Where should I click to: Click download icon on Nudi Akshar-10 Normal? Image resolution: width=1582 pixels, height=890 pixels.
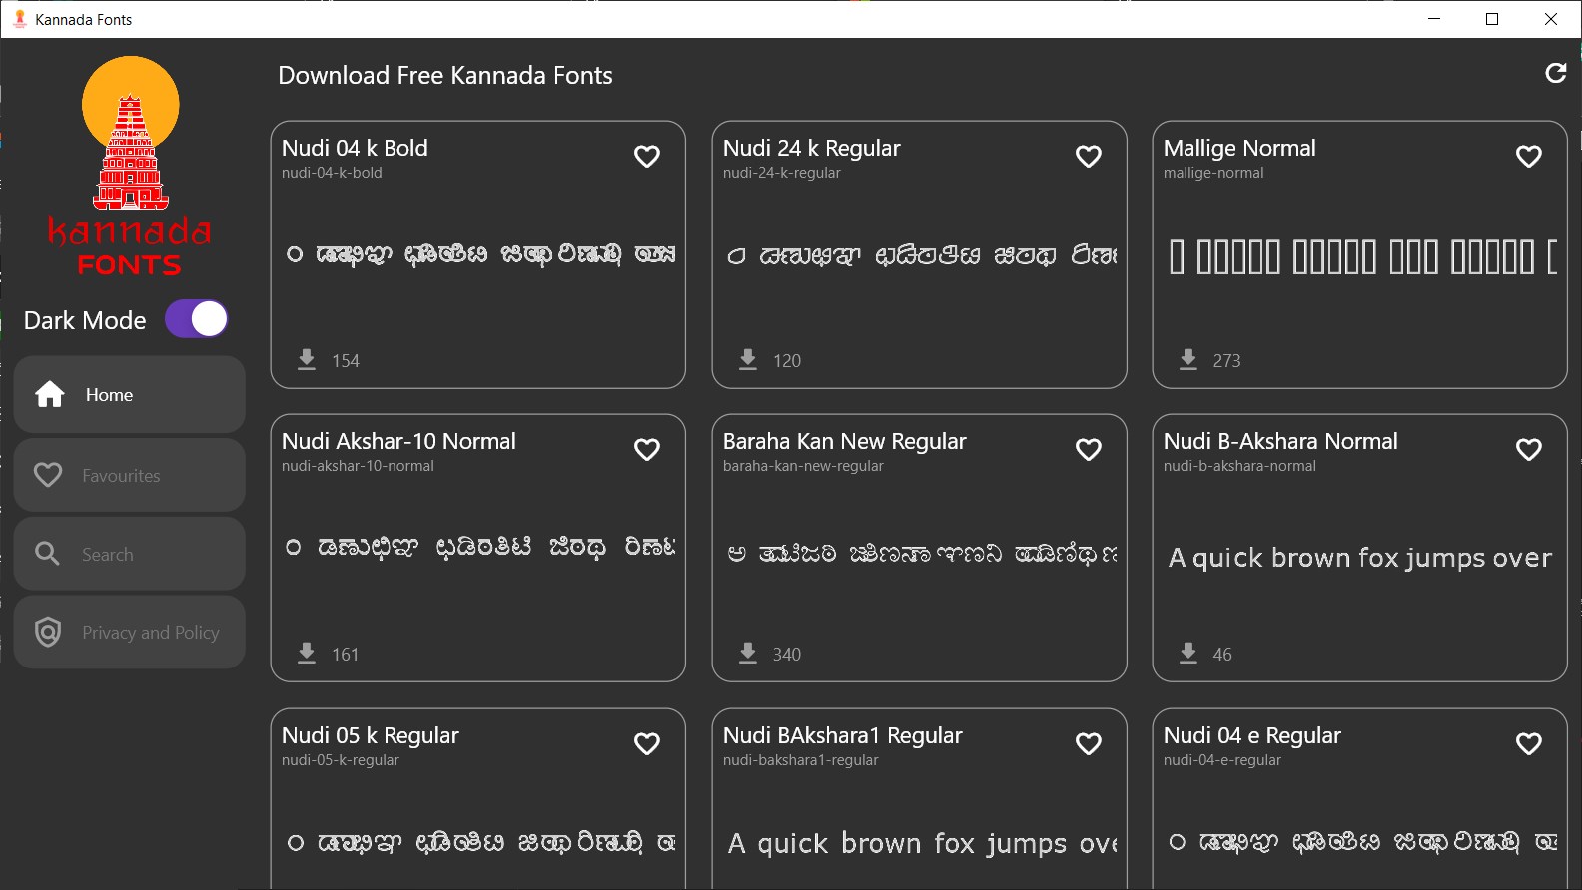pyautogui.click(x=307, y=653)
